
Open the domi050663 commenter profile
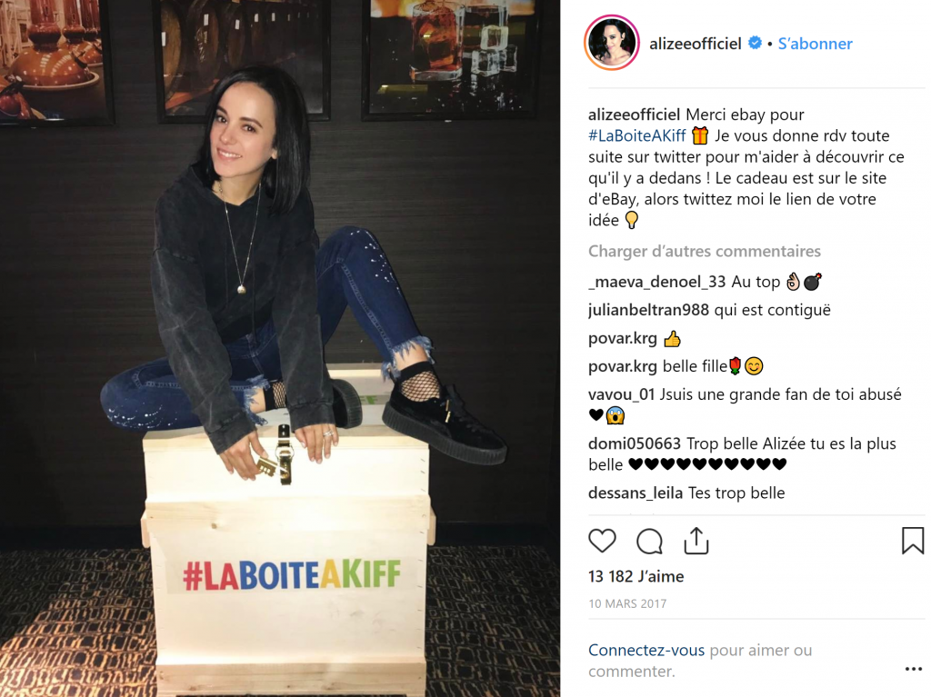[x=634, y=443]
